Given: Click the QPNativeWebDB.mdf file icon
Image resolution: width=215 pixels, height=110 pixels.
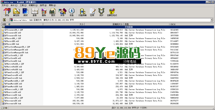Looking at the screenshot, I should (x=3, y=67).
